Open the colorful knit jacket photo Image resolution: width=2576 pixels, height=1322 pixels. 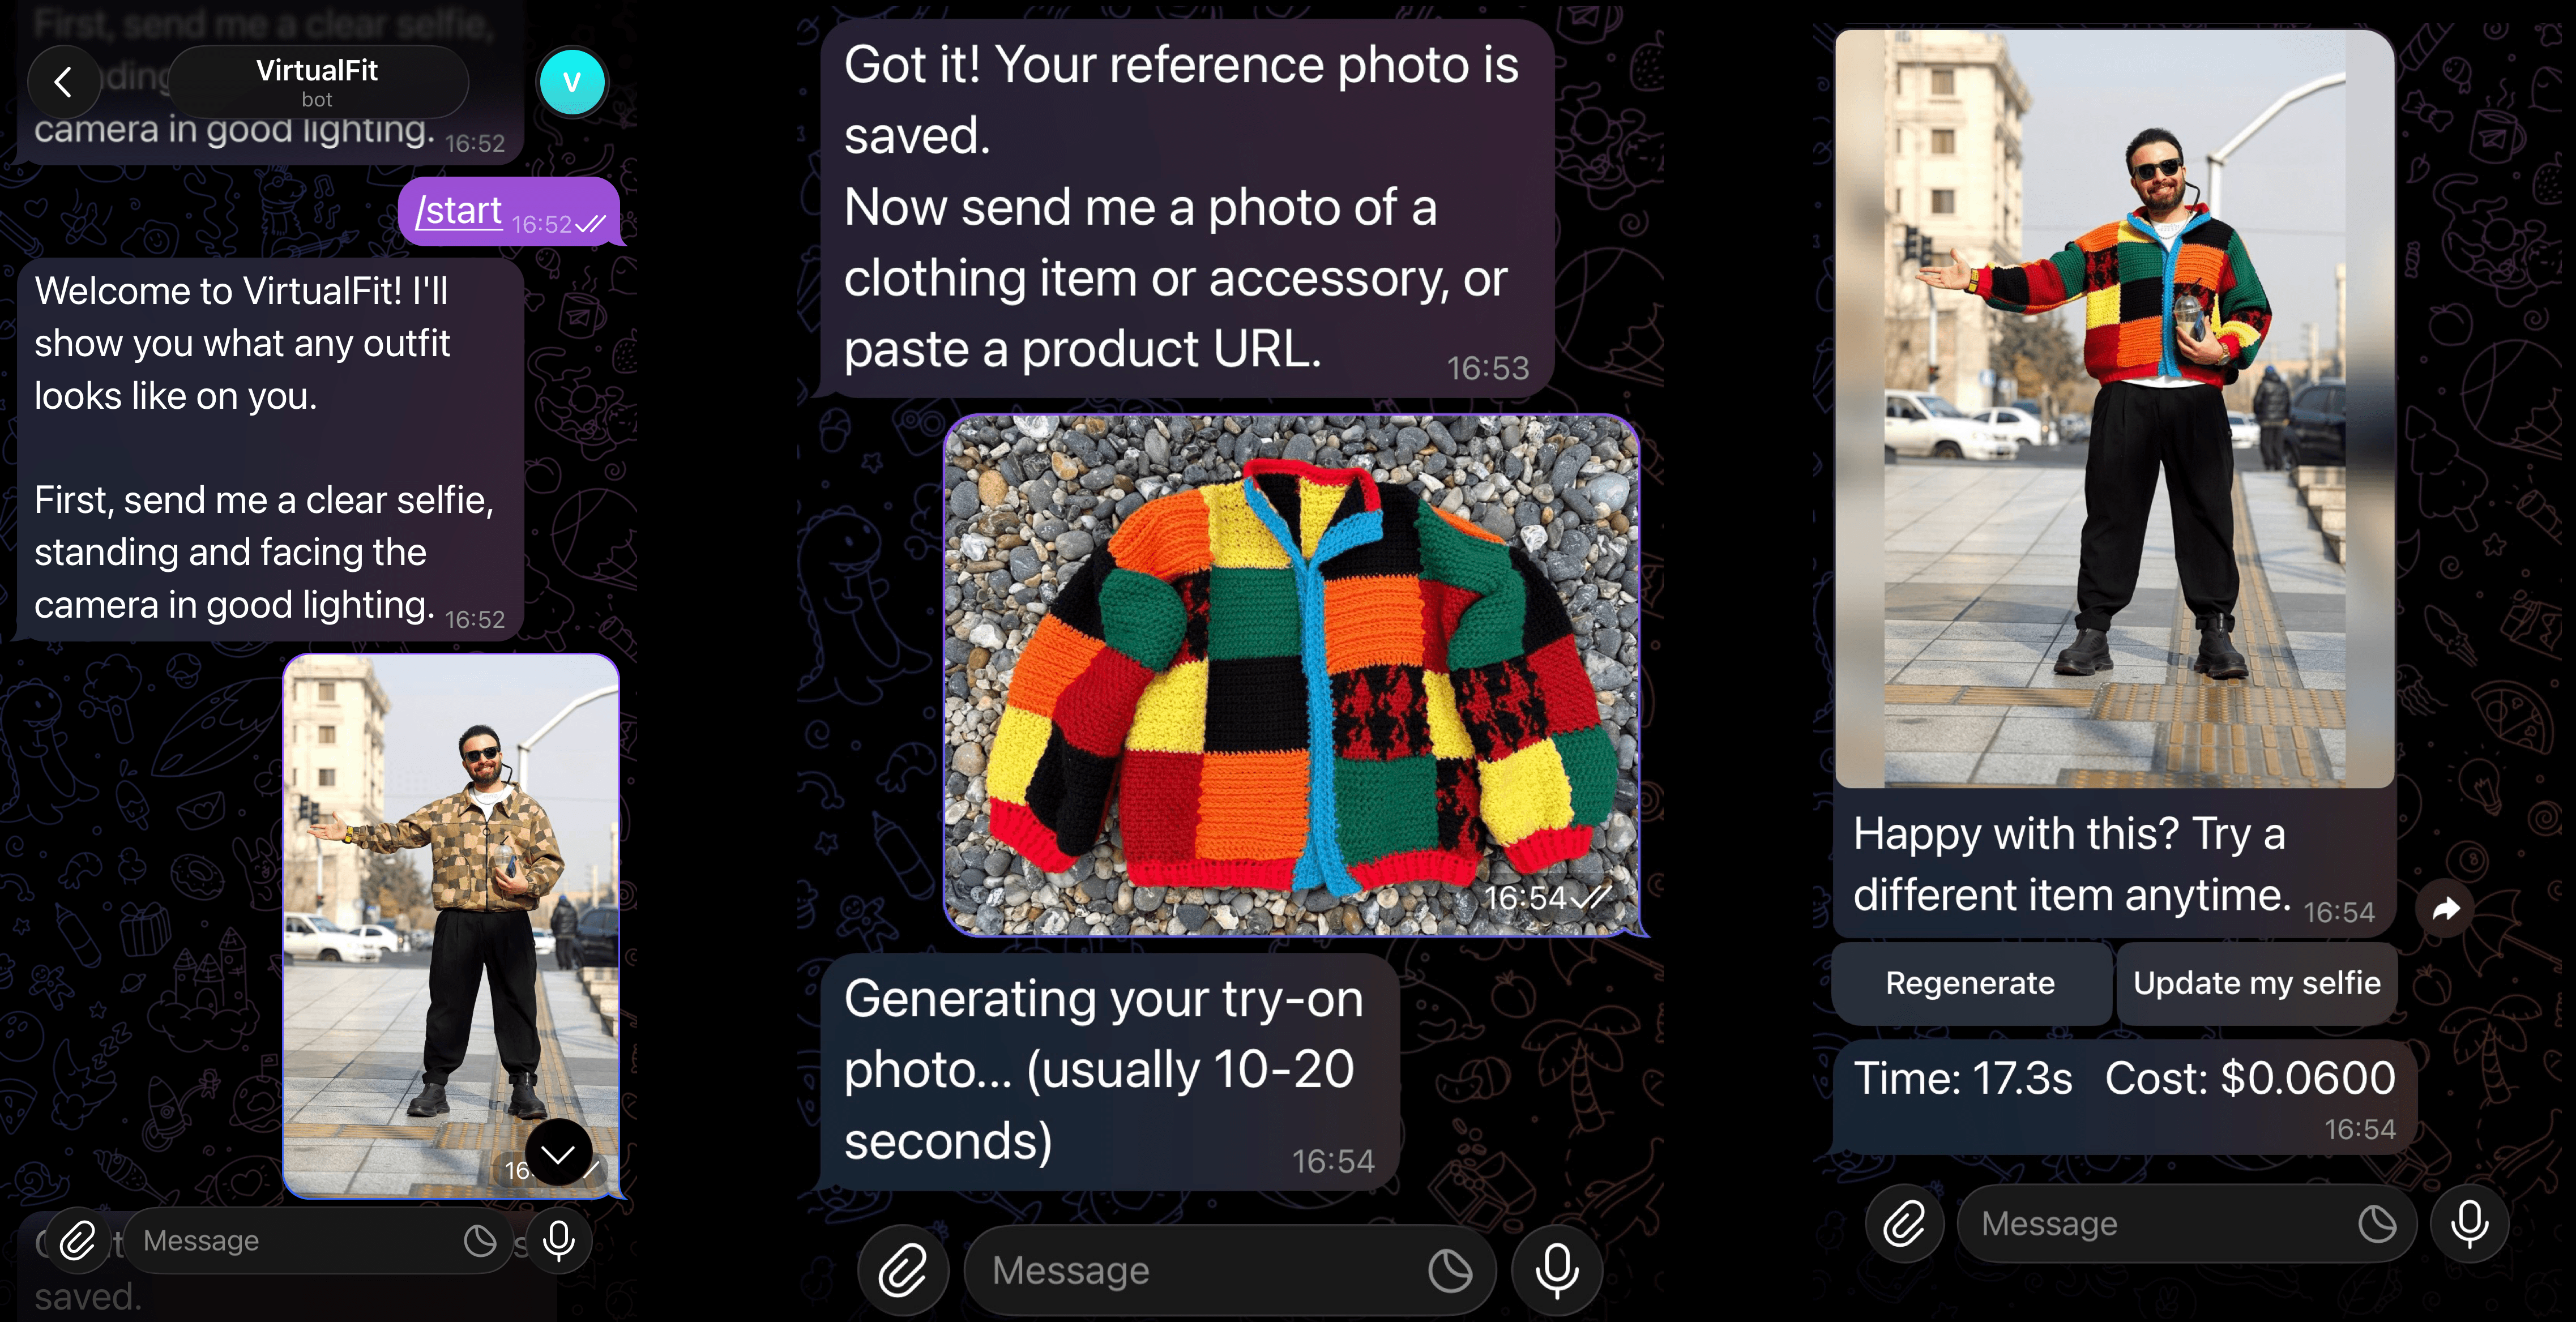click(1291, 675)
